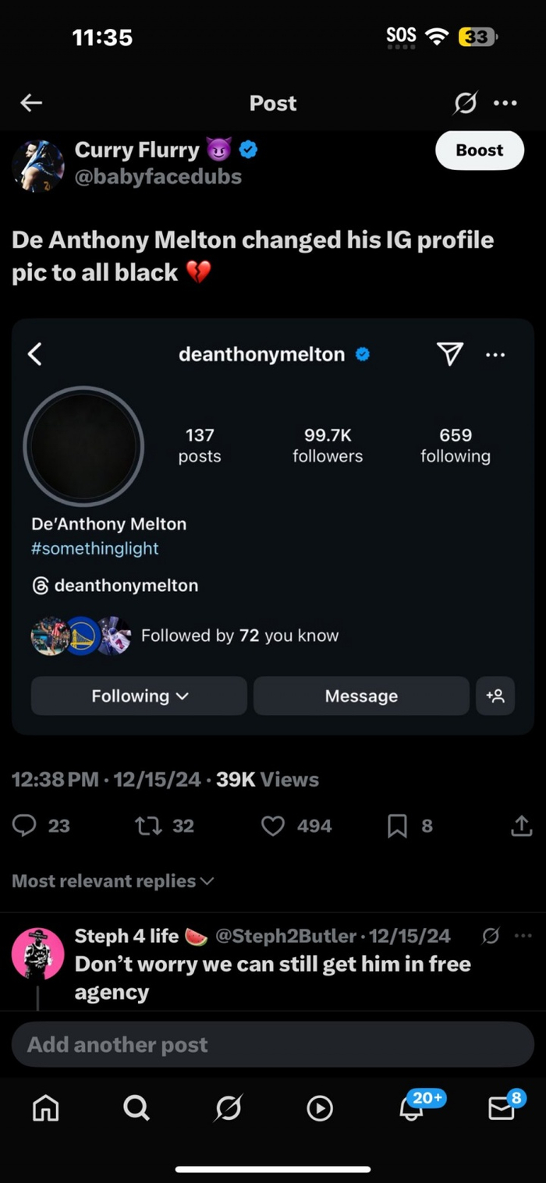Image resolution: width=546 pixels, height=1183 pixels.
Task: Open the Grok tab in bottom bar
Action: tap(229, 1107)
